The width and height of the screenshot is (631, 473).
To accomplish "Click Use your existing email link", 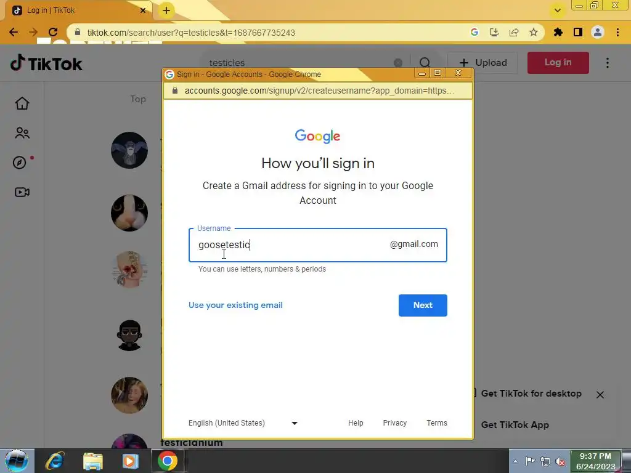I will [235, 305].
